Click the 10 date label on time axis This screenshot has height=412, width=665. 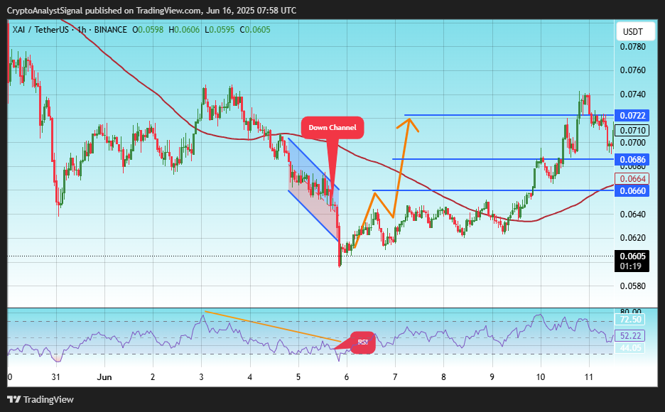pos(540,376)
